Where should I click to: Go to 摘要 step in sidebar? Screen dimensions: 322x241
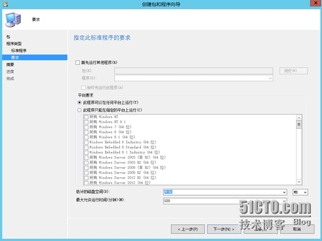click(x=10, y=64)
